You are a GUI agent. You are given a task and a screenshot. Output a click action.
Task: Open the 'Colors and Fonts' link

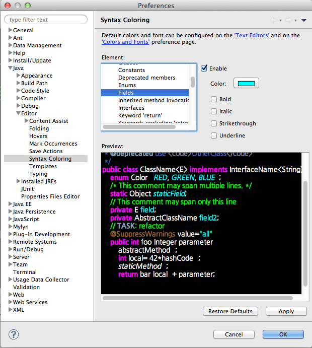125,42
